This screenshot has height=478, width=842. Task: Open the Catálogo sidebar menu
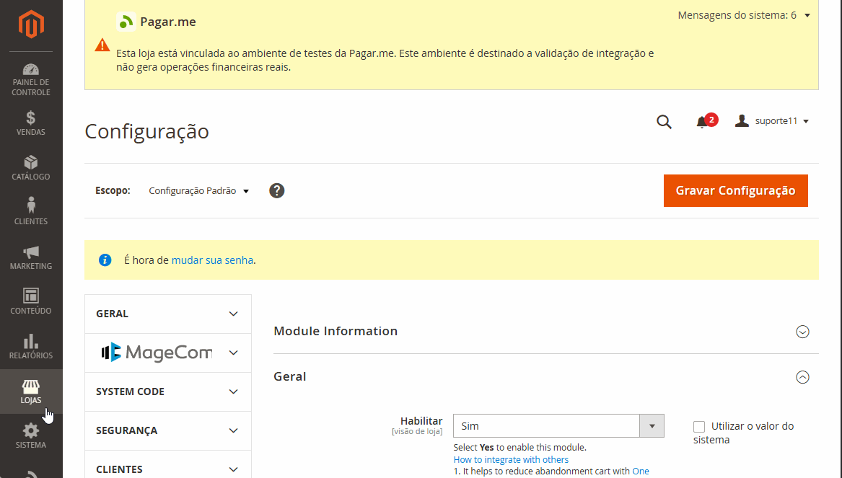click(31, 168)
